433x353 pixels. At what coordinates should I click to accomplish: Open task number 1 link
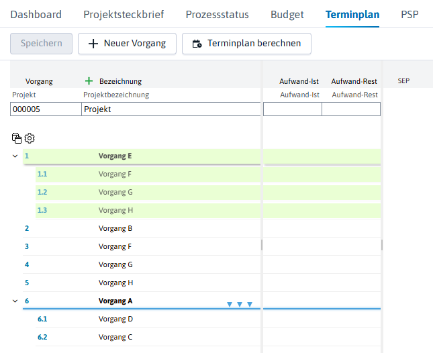(x=27, y=156)
